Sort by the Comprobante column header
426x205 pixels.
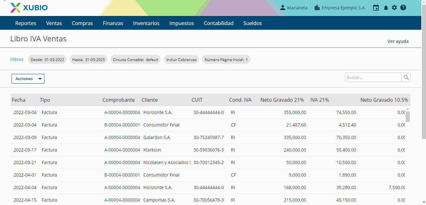(x=119, y=100)
